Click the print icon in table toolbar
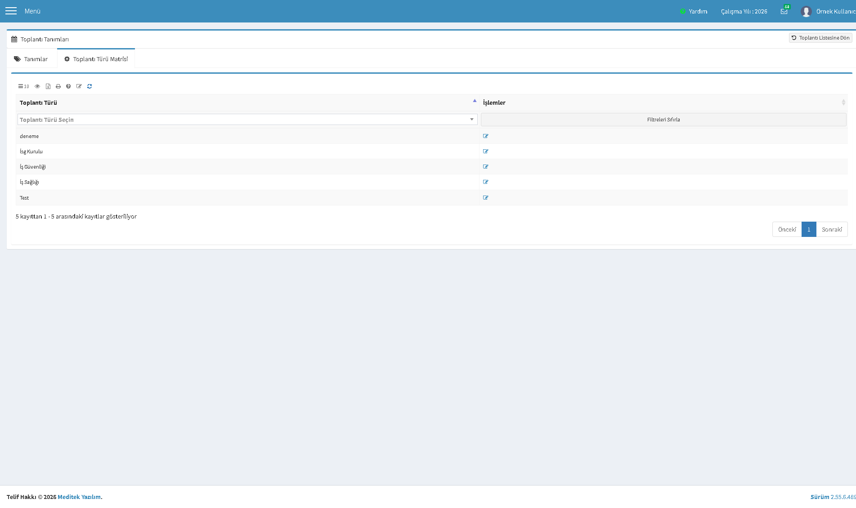Image resolution: width=856 pixels, height=508 pixels. point(58,86)
